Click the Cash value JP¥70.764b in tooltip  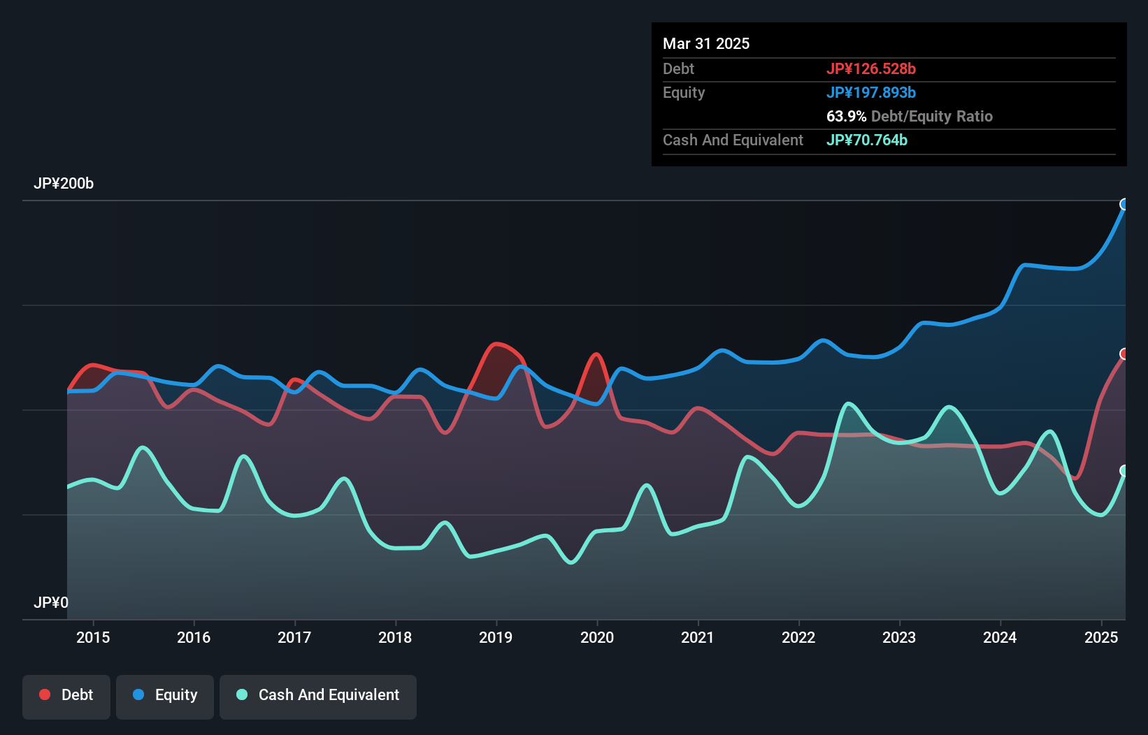pyautogui.click(x=867, y=140)
